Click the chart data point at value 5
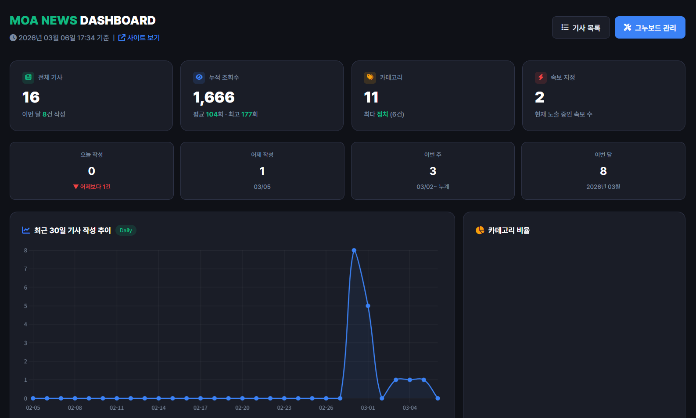The image size is (696, 418). [368, 306]
